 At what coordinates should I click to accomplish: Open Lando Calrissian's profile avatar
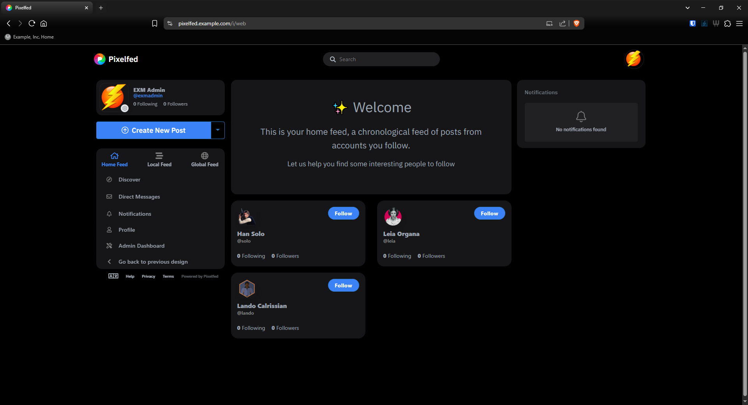coord(247,289)
